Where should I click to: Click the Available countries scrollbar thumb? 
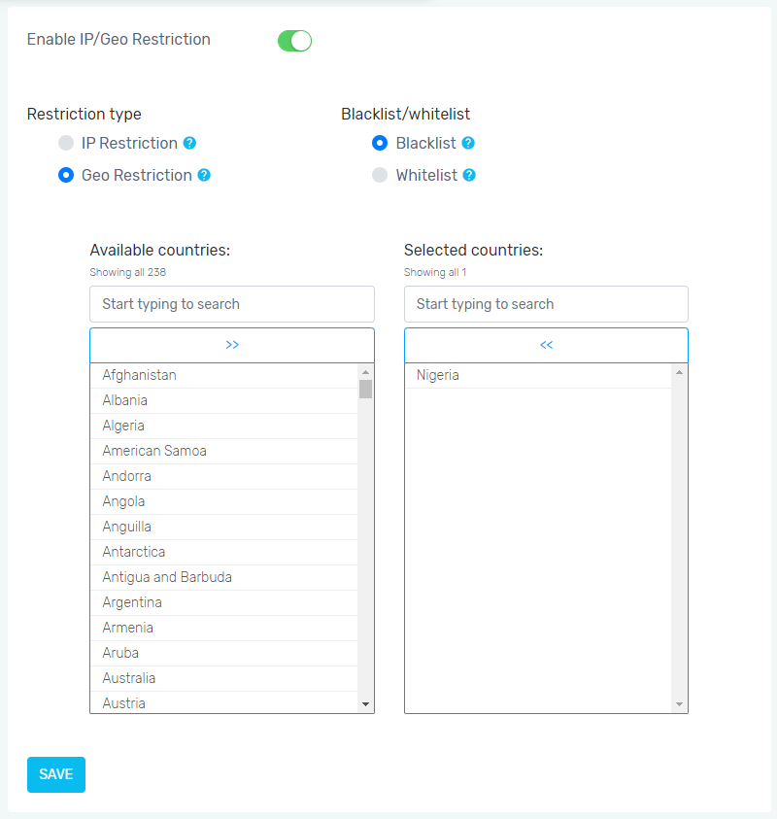coord(365,390)
